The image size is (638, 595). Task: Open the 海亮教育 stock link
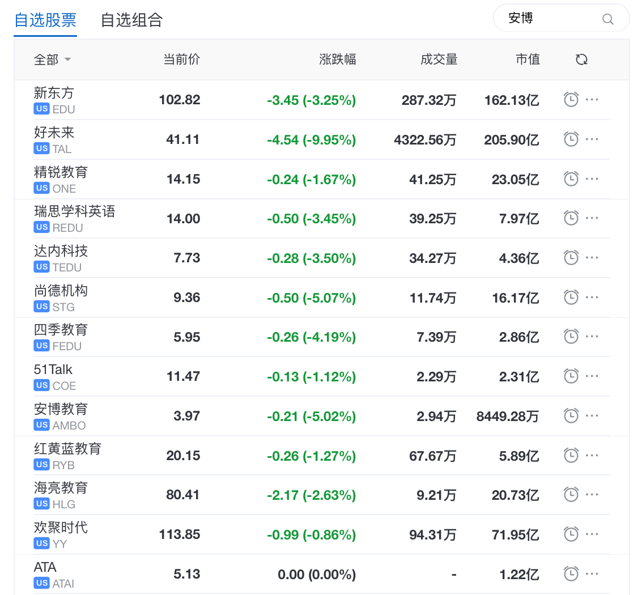click(61, 487)
